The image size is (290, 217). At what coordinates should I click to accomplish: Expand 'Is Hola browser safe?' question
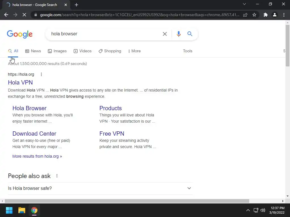(100, 188)
